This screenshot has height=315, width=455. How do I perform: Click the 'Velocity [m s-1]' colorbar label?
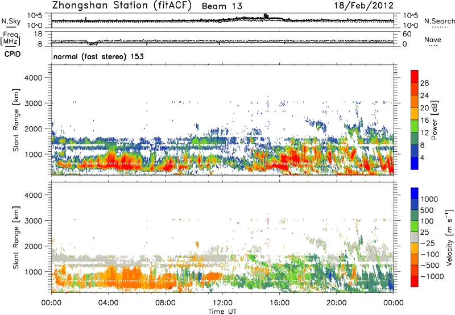tap(449, 237)
